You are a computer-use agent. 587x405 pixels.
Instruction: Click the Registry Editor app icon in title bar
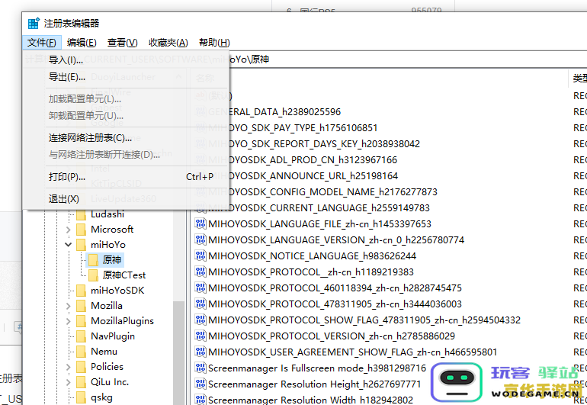(x=34, y=23)
